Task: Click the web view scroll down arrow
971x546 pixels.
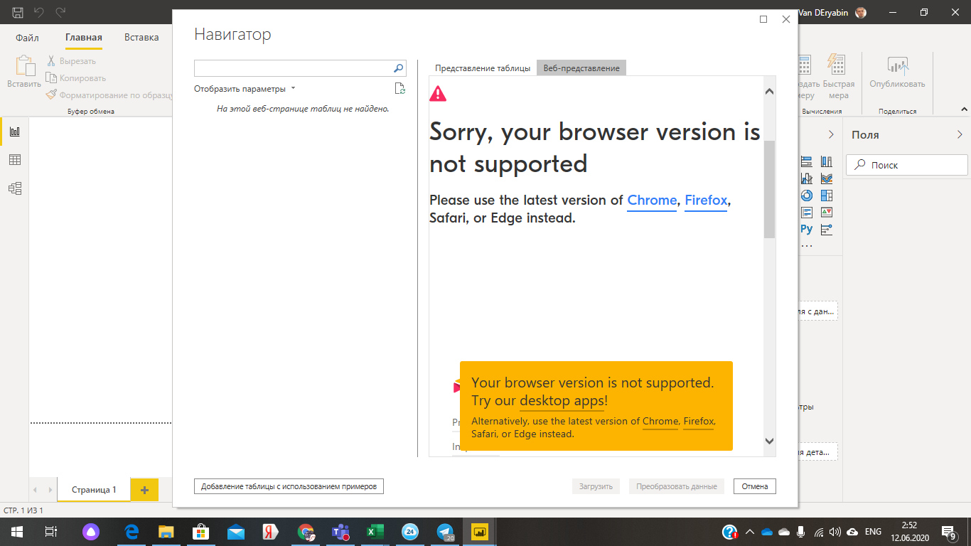Action: click(769, 441)
